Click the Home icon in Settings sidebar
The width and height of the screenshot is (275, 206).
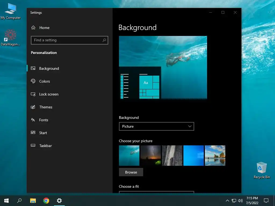[33, 28]
